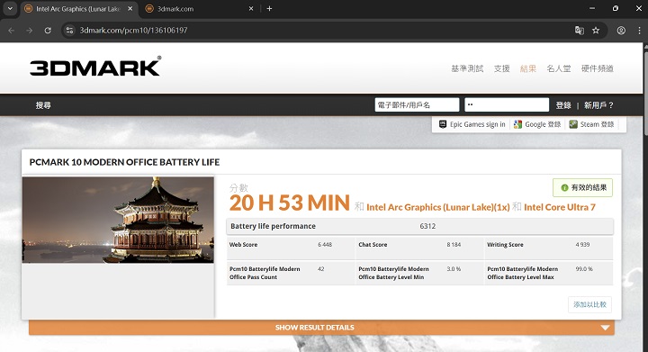Click the Epic Games logo icon
Screen dimensions: 648x352
[443, 124]
